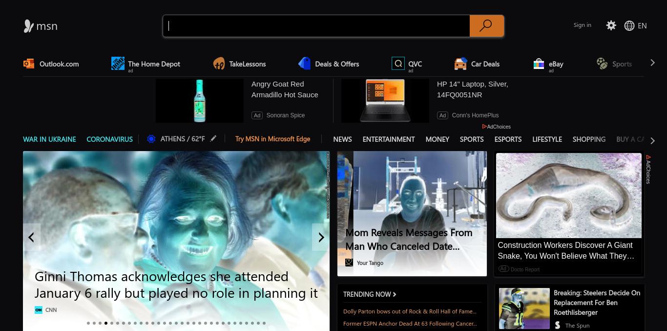This screenshot has height=331, width=667.
Task: Click the CNN source logo
Action: [39, 309]
